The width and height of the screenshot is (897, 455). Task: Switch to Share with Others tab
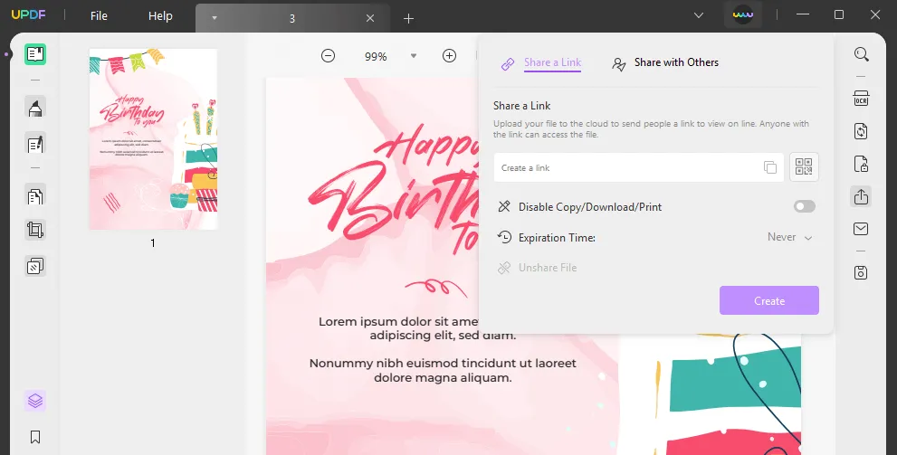click(666, 63)
